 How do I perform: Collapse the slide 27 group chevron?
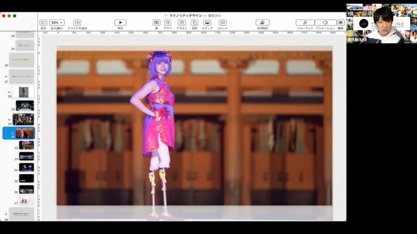[6, 77]
